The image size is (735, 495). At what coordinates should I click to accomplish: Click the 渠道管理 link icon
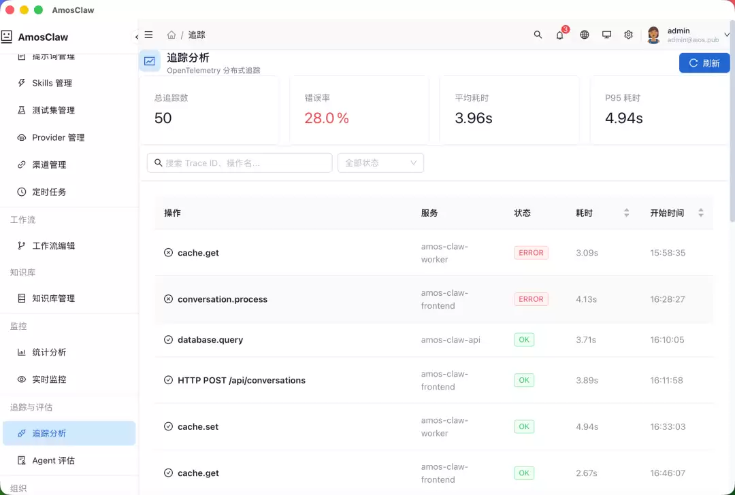(x=22, y=165)
